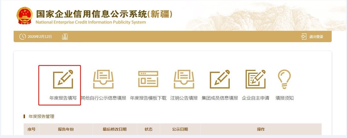Click the 序号 column header
This screenshot has height=138, width=347.
tap(32, 129)
